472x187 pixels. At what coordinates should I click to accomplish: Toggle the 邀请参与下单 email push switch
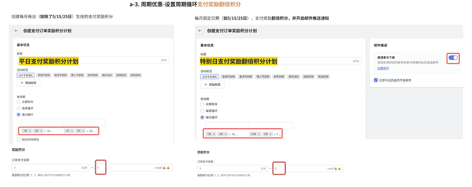tap(453, 58)
